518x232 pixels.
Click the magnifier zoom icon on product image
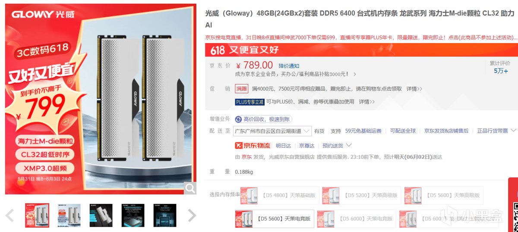tap(190, 188)
